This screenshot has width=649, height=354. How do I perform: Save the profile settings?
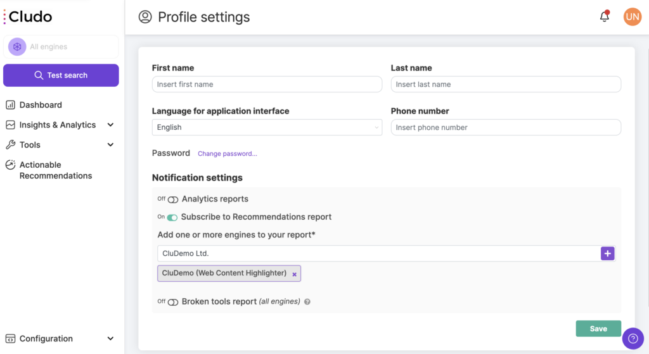tap(598, 329)
